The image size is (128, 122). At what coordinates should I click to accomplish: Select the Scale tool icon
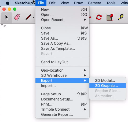(x=110, y=17)
